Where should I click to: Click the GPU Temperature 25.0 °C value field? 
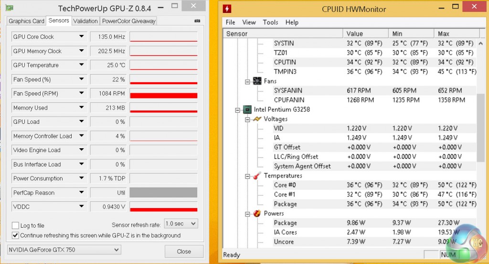108,65
